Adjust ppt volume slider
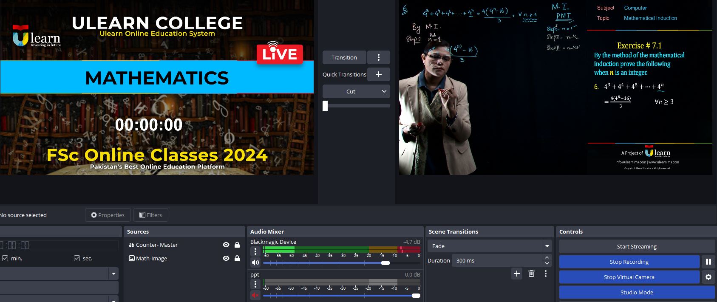Image resolution: width=717 pixels, height=302 pixels. (x=416, y=296)
